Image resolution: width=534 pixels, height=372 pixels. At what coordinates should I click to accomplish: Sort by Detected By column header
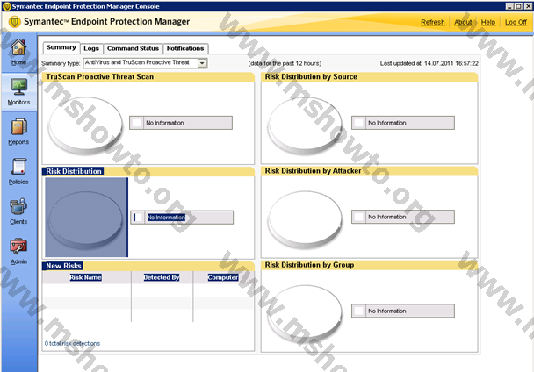tap(162, 278)
